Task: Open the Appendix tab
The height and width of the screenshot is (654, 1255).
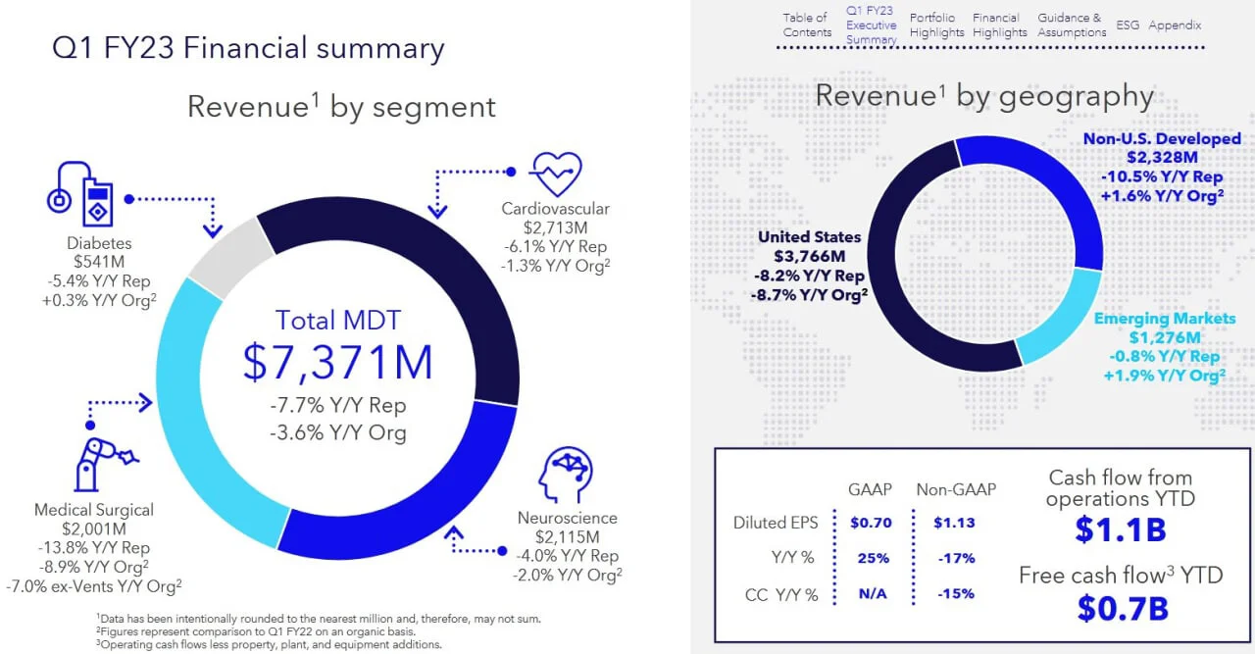Action: (1175, 25)
